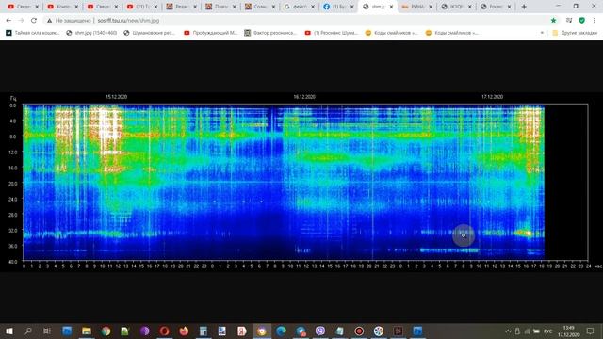The image size is (603, 339).
Task: Switch to the 'РИНН' tab
Action: [416, 7]
